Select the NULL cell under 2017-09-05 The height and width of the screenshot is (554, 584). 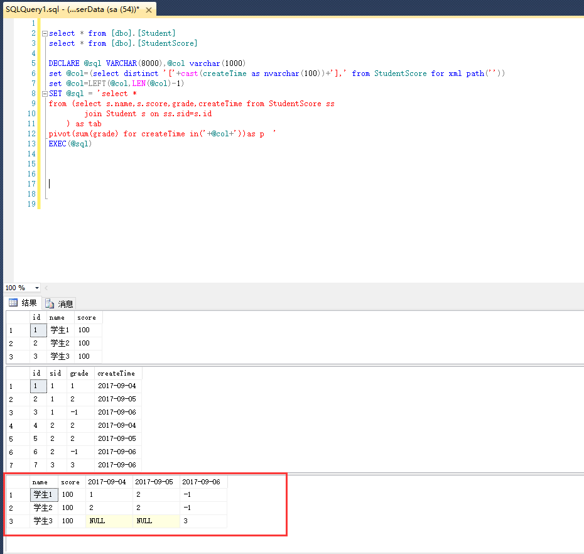(x=156, y=521)
